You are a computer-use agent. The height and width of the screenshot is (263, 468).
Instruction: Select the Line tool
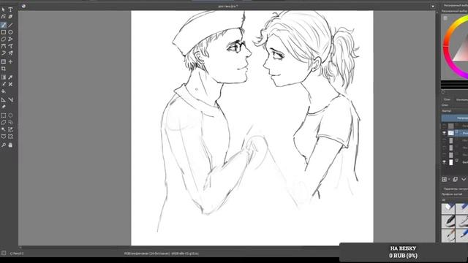tap(10, 25)
